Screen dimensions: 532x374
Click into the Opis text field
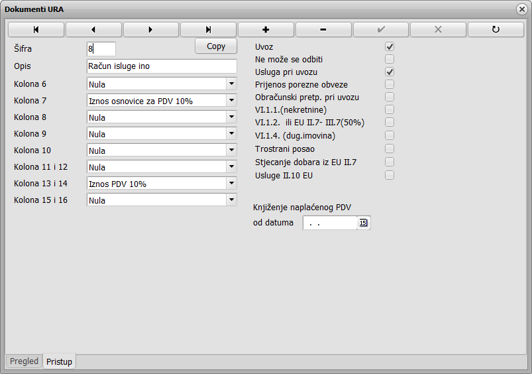161,66
